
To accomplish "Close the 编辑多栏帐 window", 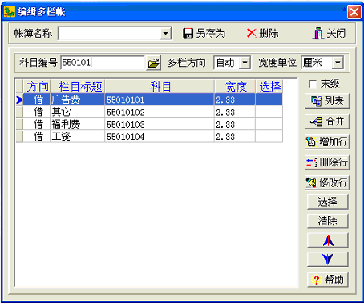I will pos(354,12).
